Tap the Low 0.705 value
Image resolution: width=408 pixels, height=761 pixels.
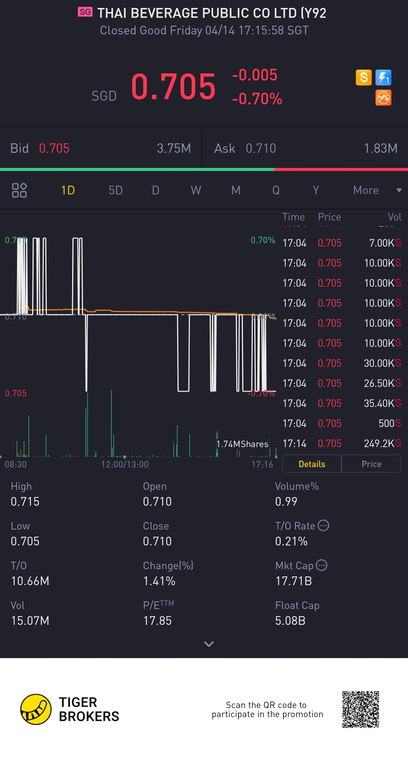[x=25, y=541]
